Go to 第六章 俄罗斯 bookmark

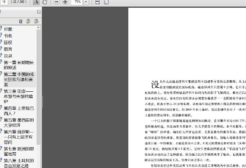coord(18,137)
